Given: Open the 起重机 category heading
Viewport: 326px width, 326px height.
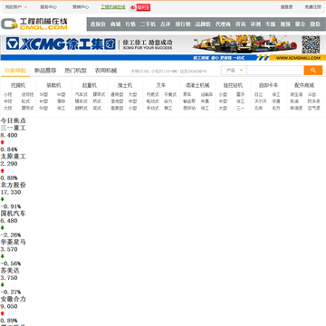Looking at the screenshot, I should click(90, 85).
